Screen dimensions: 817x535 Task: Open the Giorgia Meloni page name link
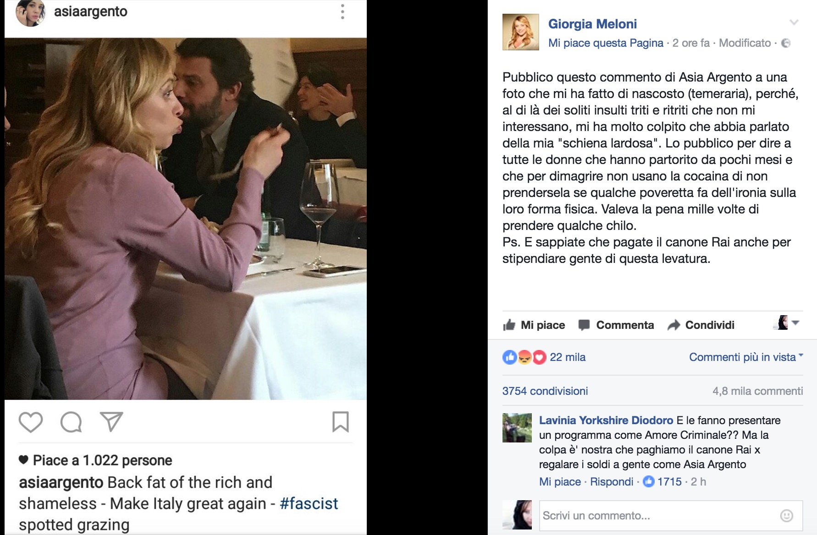(x=592, y=24)
